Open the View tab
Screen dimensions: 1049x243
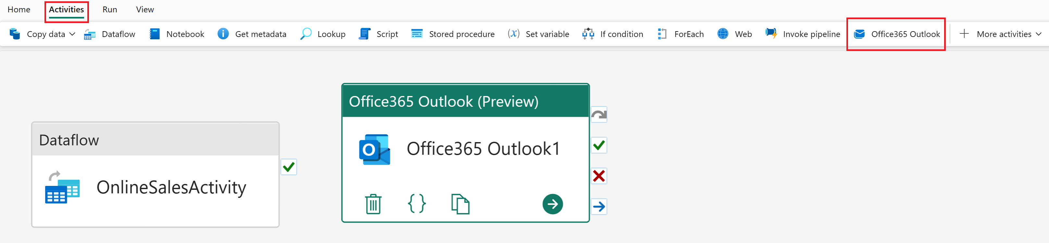144,9
